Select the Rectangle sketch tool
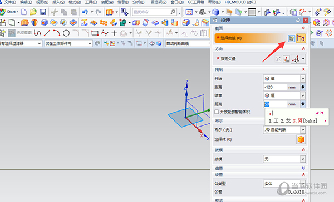 (x=95, y=33)
